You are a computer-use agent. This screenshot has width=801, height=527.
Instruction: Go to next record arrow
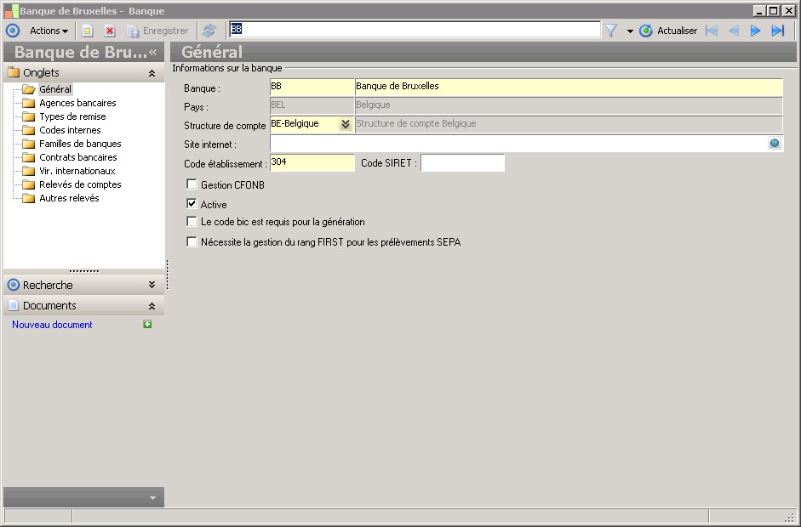pos(755,31)
